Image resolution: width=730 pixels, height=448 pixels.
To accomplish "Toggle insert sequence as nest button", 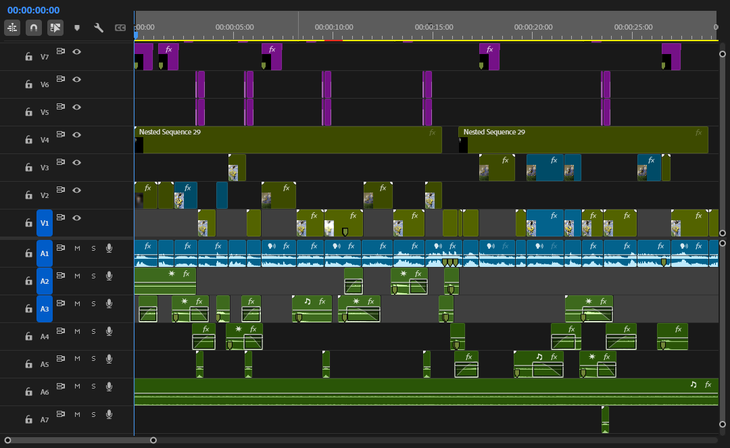I will (12, 28).
